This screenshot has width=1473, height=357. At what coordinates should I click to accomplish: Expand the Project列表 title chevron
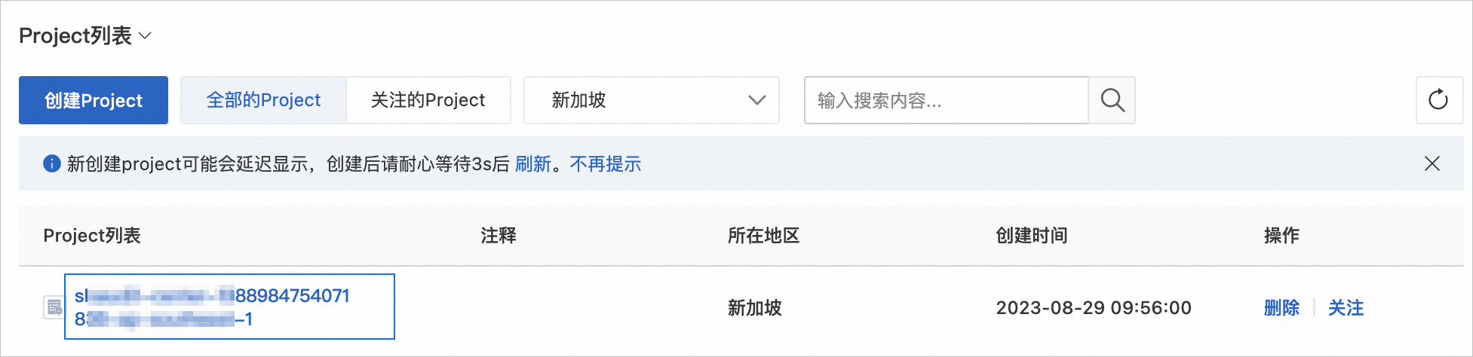[146, 35]
